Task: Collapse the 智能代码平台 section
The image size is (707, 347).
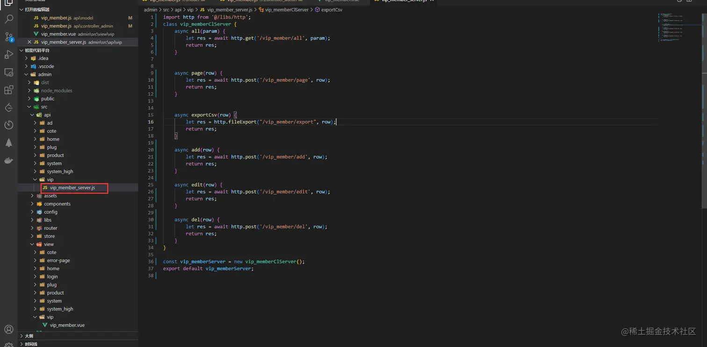Action: tap(22, 50)
